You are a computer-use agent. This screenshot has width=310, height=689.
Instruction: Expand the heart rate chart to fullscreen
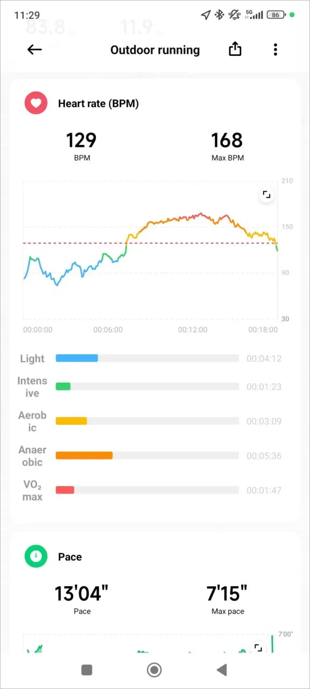(266, 194)
